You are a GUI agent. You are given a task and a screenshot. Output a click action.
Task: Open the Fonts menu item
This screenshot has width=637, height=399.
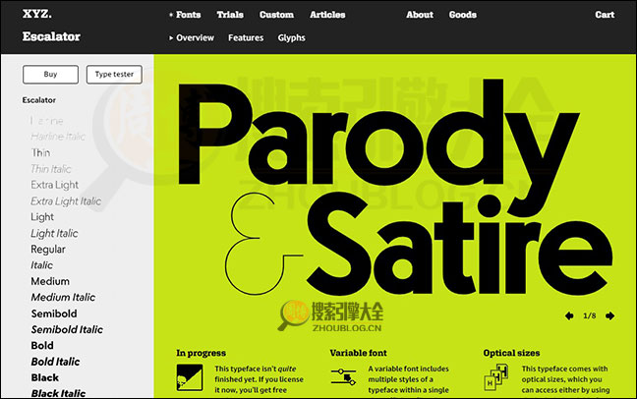(188, 15)
